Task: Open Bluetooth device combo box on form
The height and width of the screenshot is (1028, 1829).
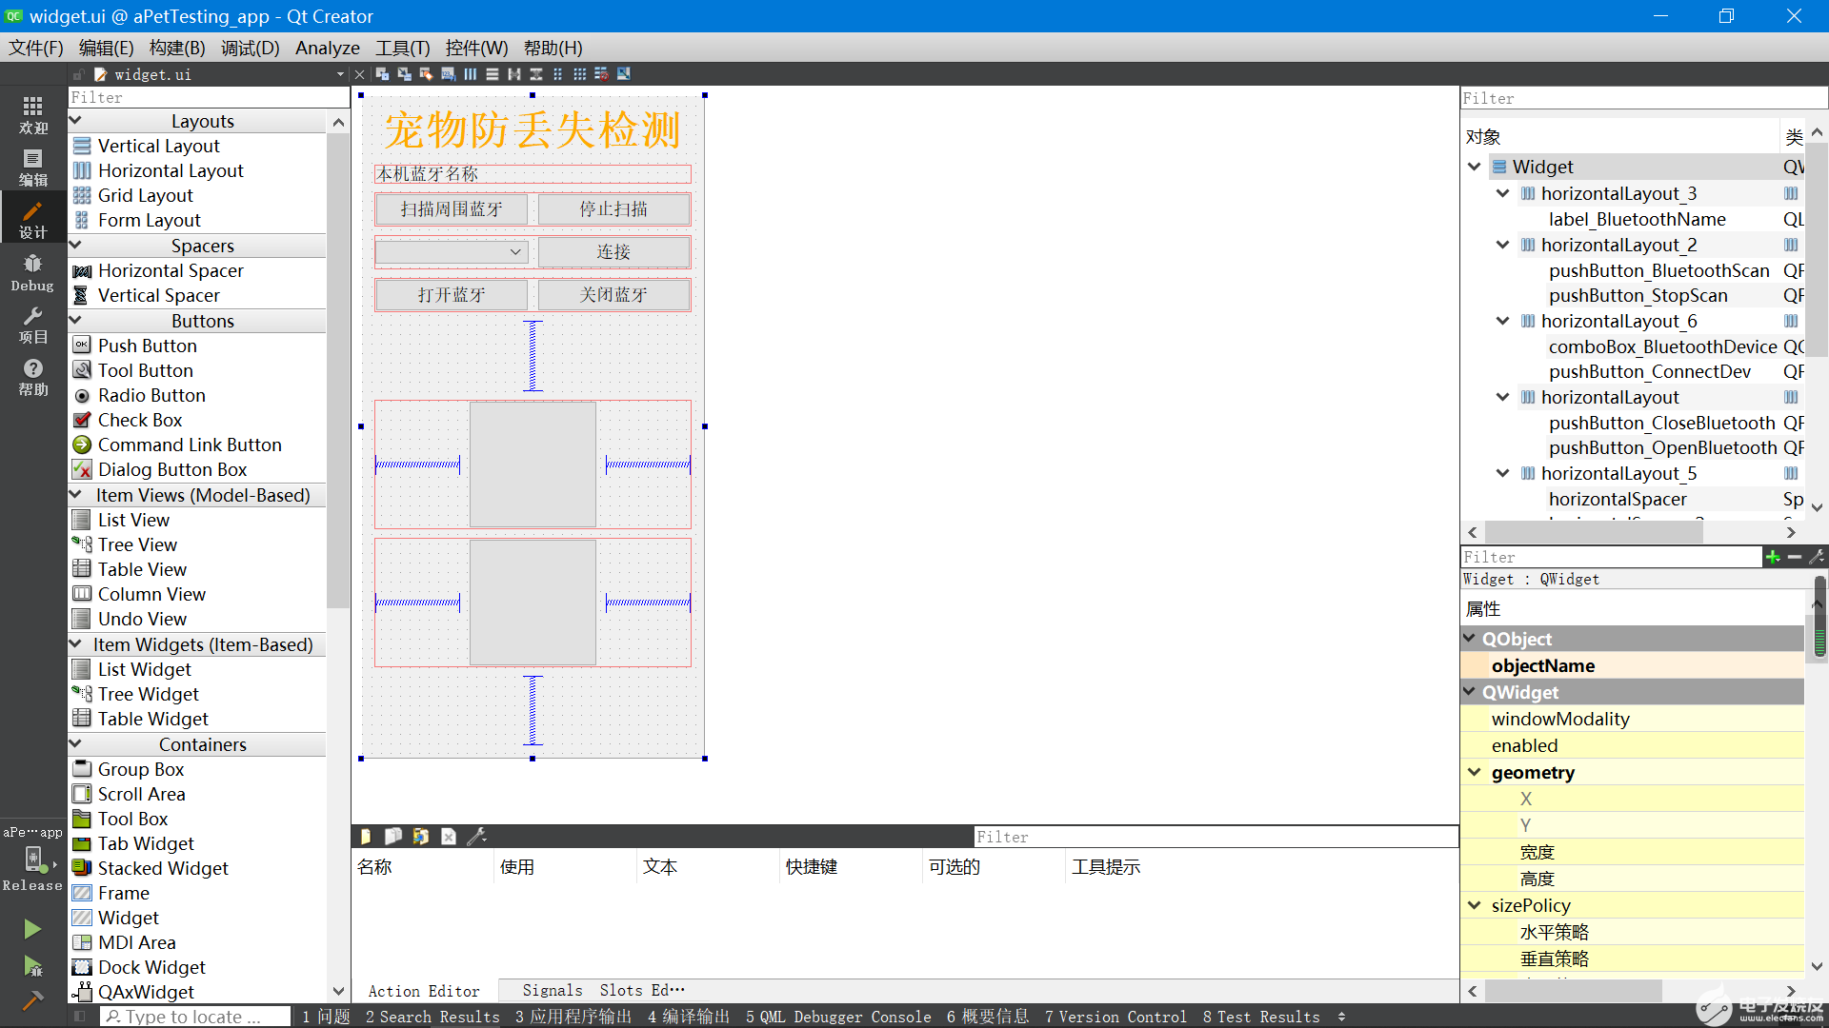Action: point(452,251)
